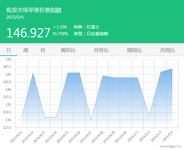The image size is (184, 150).
Task: Click the y-axis label 132.5
Action: point(7,112)
